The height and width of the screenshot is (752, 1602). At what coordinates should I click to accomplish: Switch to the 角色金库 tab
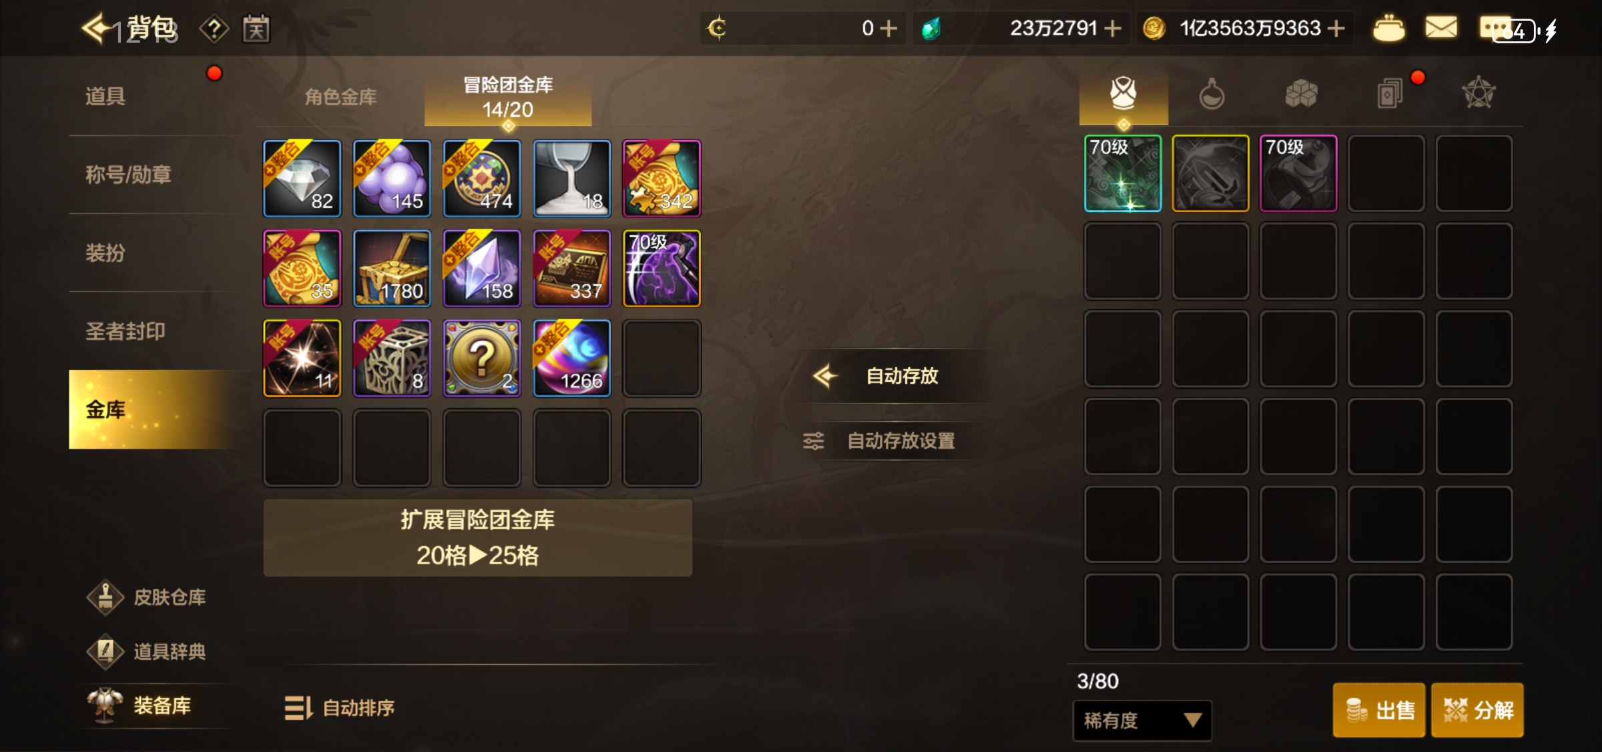click(x=340, y=97)
